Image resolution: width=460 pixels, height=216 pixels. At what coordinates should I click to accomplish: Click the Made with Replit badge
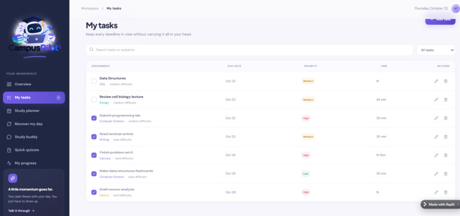(440, 205)
